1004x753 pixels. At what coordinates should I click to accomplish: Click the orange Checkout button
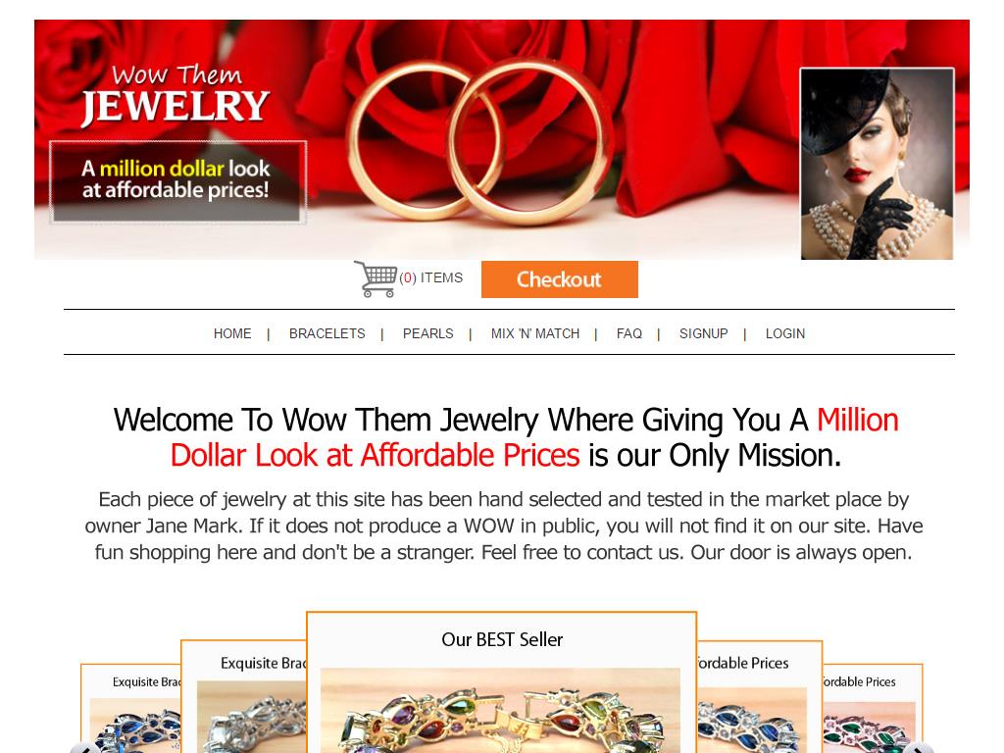coord(560,279)
